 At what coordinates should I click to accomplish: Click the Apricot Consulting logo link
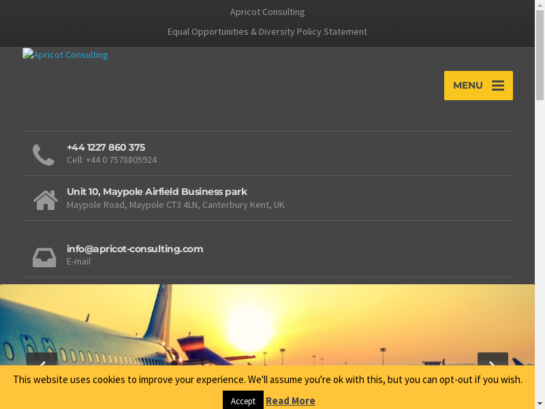[x=65, y=55]
